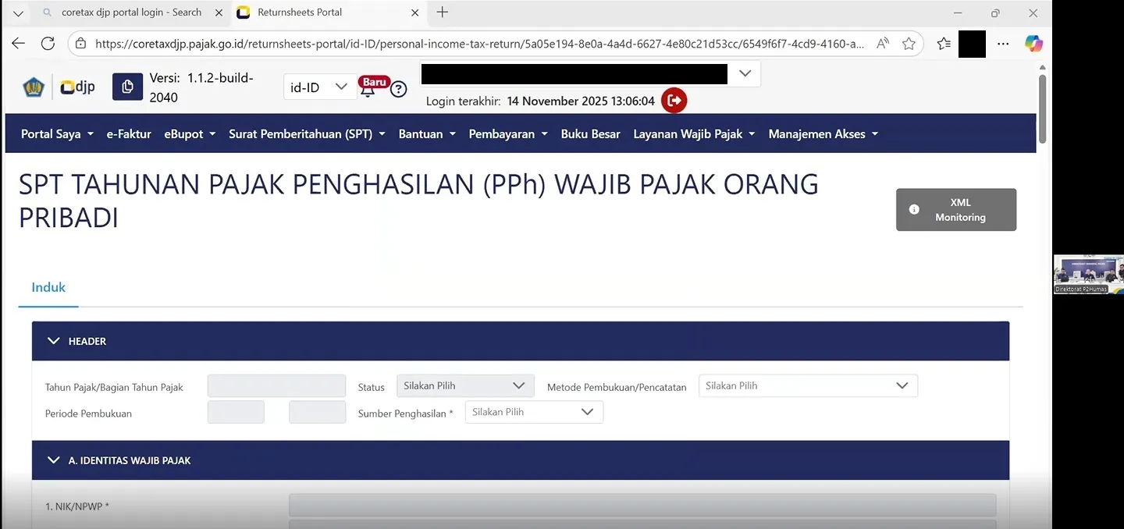Click the clipboard document icon beside Versi
The width and height of the screenshot is (1124, 529).
(127, 86)
